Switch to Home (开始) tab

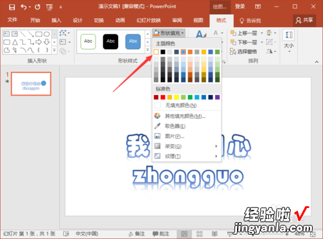pos(35,21)
